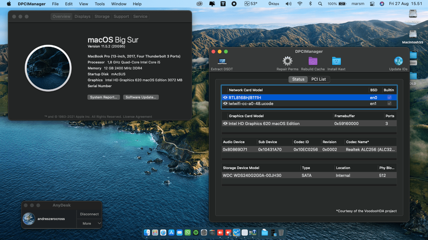Click AnyDesk dock icon with globe badge

point(228,232)
